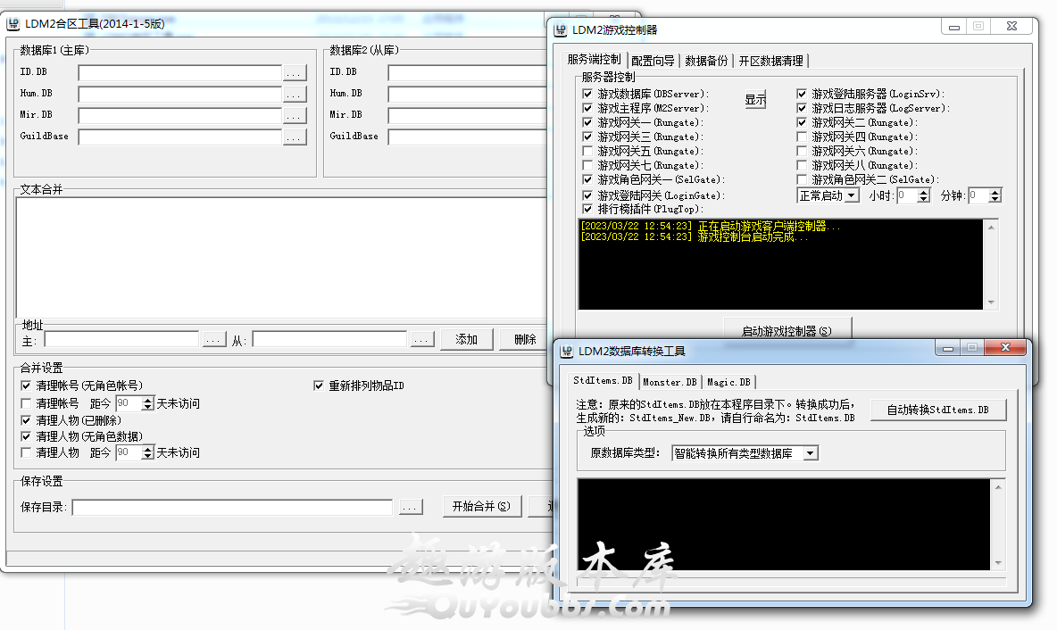Uncheck 游戏数据库 (DBServer) checkbox

coord(587,94)
